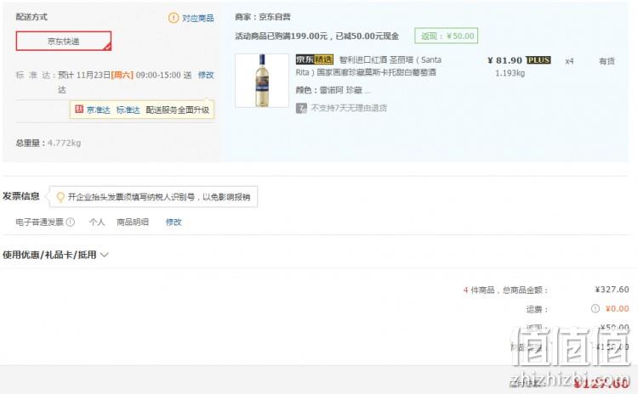Click the 总重量 4.772kg text
Viewport: 638px width, 394px height.
tap(48, 143)
